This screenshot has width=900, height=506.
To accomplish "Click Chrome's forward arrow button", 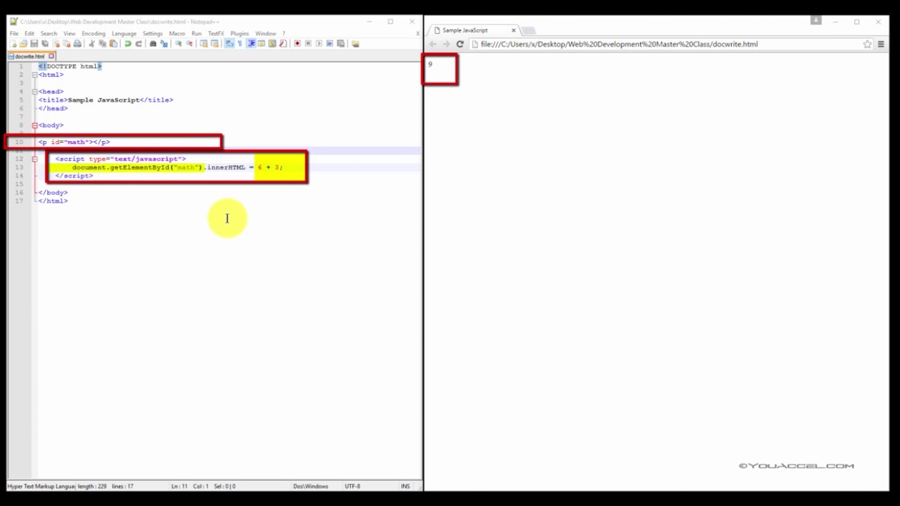I will point(446,44).
